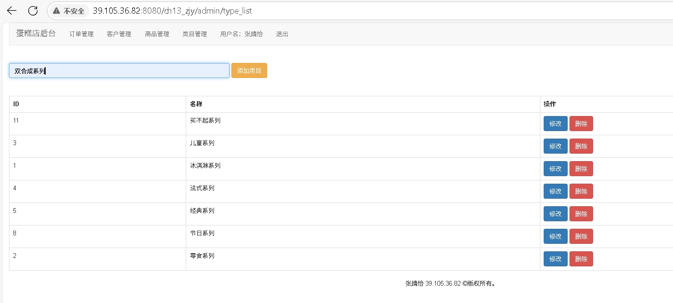Delete the 经典系列 category

(581, 214)
